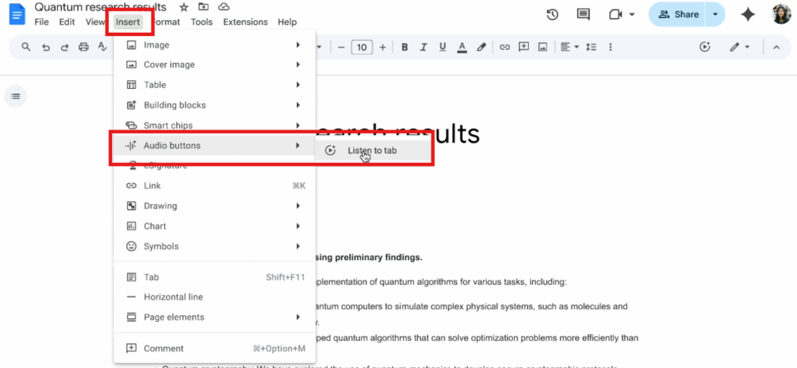Increase font size with plus button
Viewport: 797px width, 368px height.
coord(382,47)
